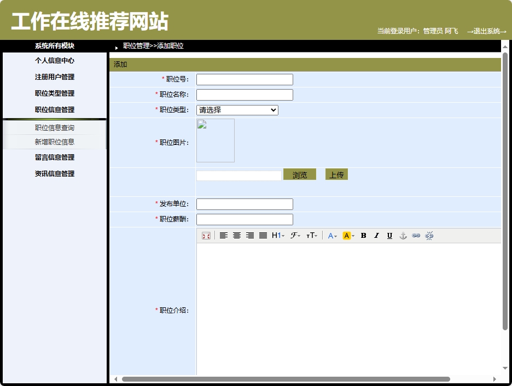Screen dimensions: 512x386
Task: Open the font color dropdown in the editor
Action: tap(331, 235)
